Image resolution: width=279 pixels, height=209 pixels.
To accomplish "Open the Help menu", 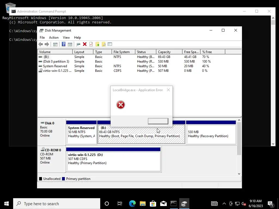I will pyautogui.click(x=77, y=38).
